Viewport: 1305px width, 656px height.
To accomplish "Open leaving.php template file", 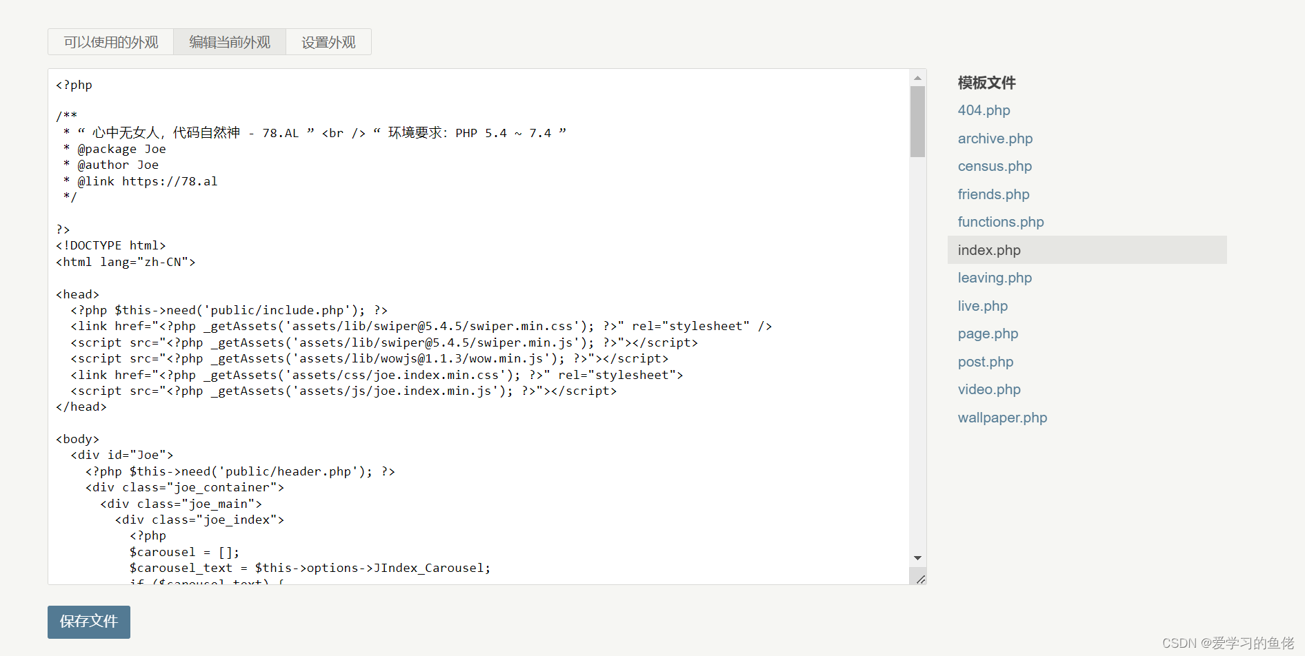I will pyautogui.click(x=995, y=278).
